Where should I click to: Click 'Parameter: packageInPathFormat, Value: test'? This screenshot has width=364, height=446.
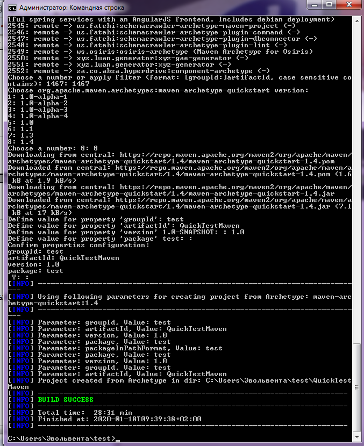tap(130, 348)
